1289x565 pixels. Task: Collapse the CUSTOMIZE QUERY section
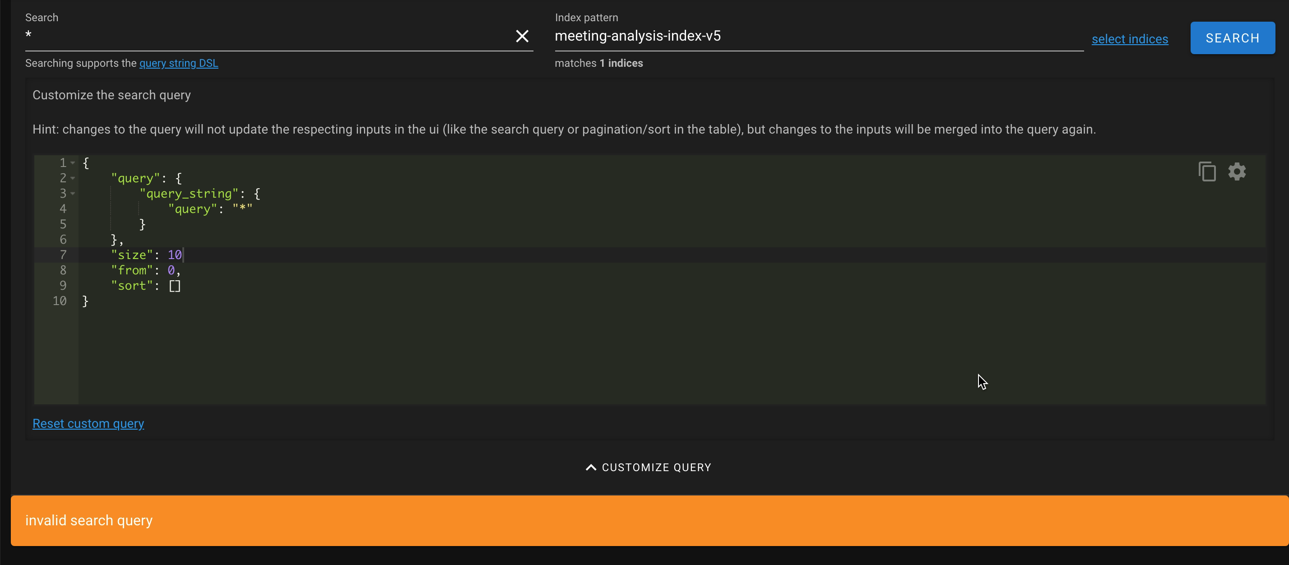coord(648,467)
